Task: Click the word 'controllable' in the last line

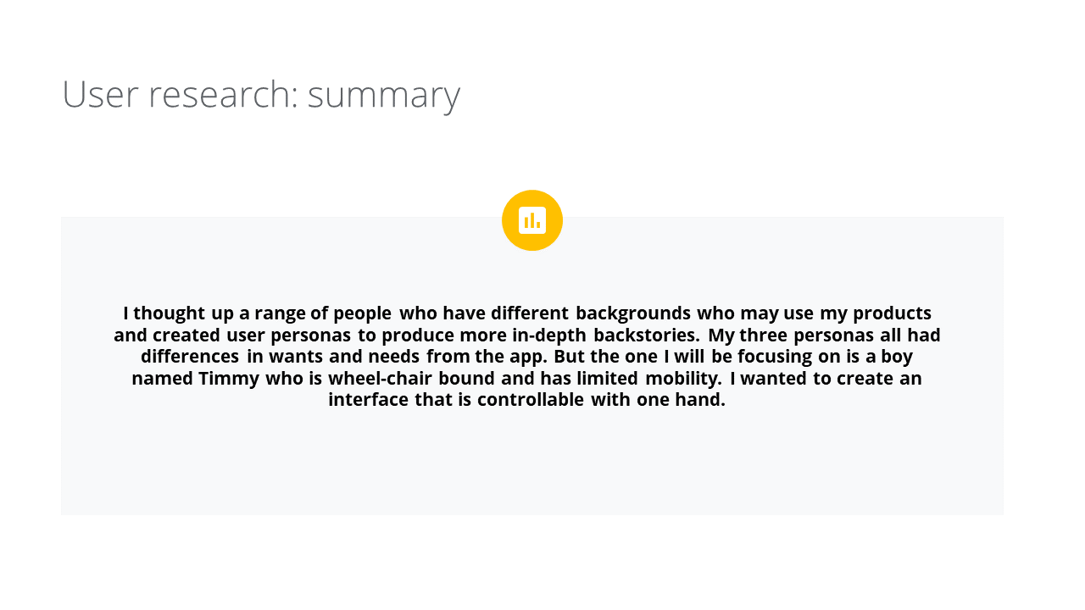Action: click(x=531, y=399)
